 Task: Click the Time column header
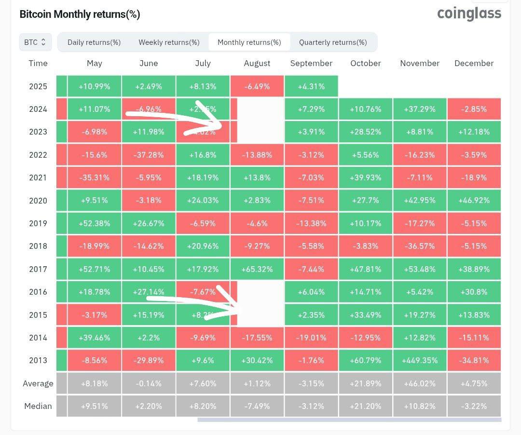pyautogui.click(x=38, y=63)
